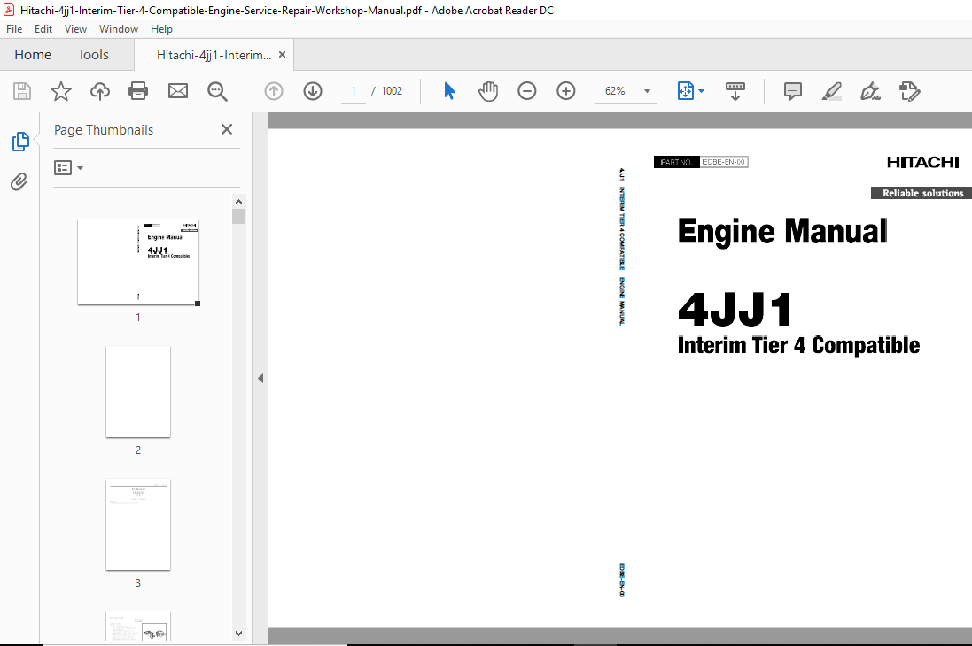Screen dimensions: 972x646
Task: Open Page Thumbnails sidebar icon
Action: pyautogui.click(x=20, y=142)
